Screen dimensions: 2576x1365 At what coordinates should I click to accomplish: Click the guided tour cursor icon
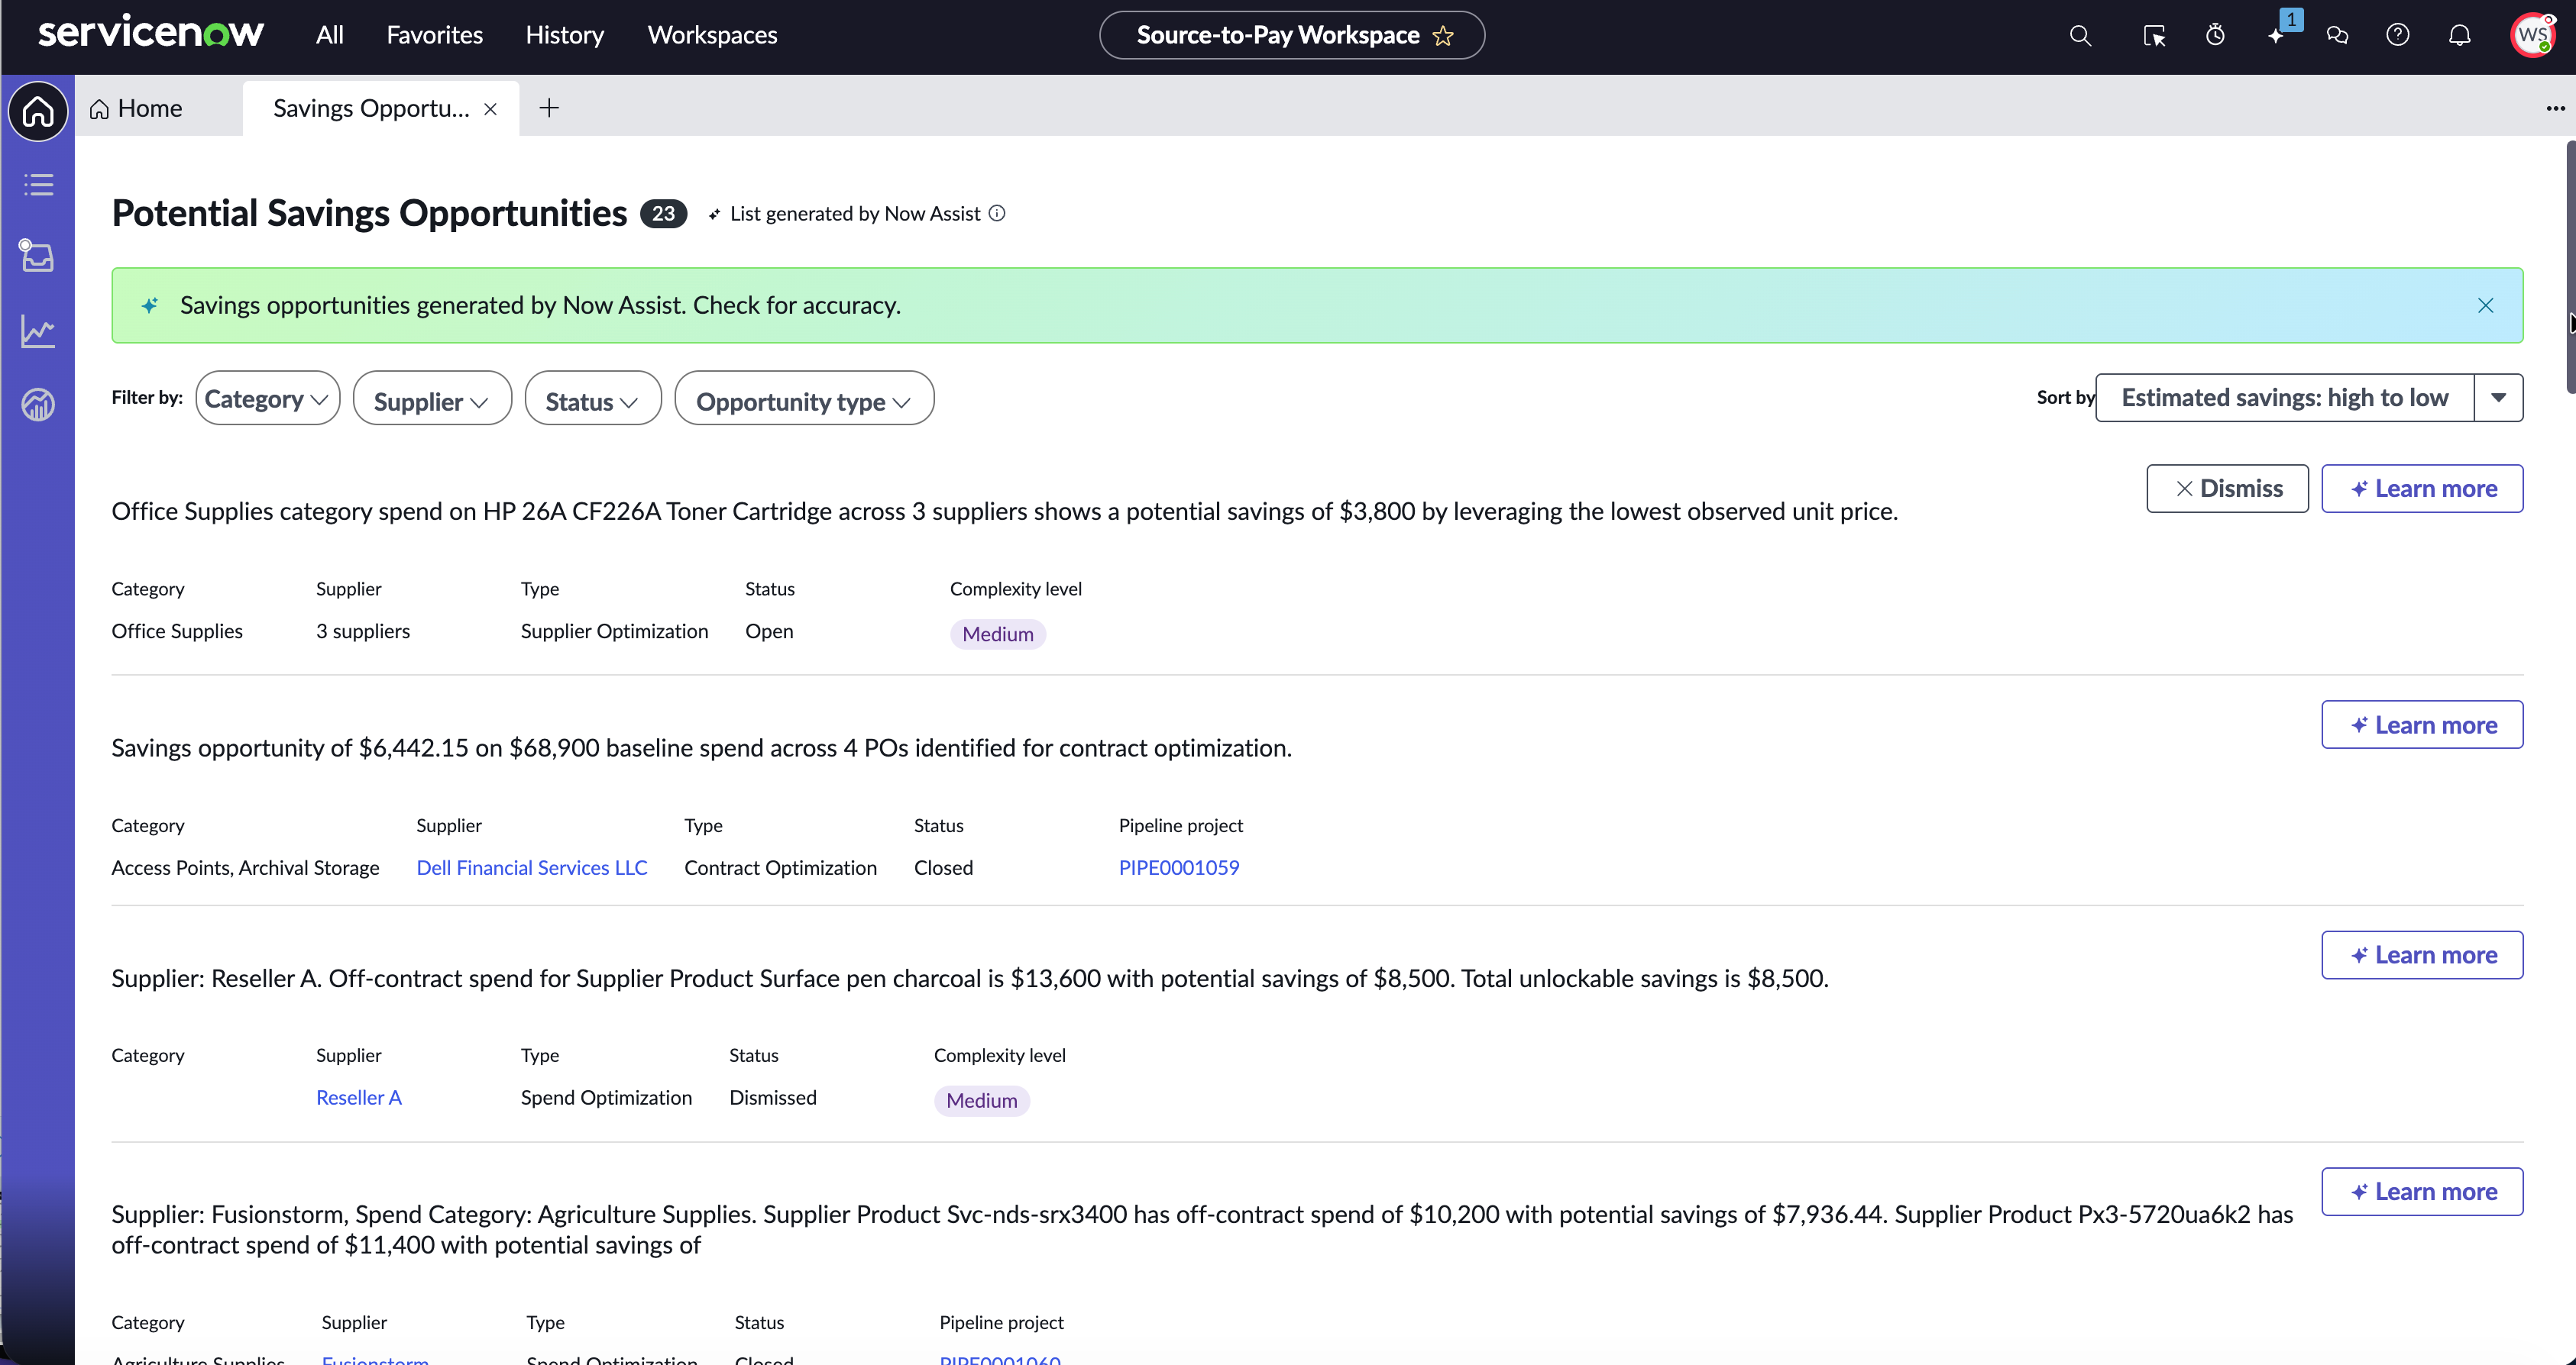tap(2154, 36)
